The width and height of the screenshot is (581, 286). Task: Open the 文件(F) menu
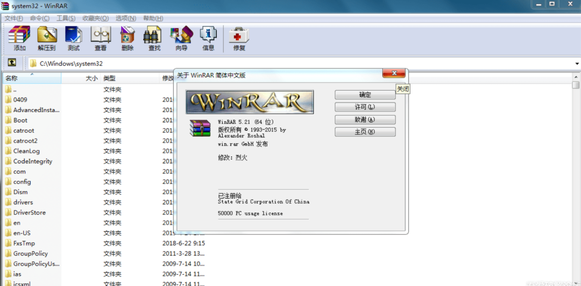[x=13, y=18]
